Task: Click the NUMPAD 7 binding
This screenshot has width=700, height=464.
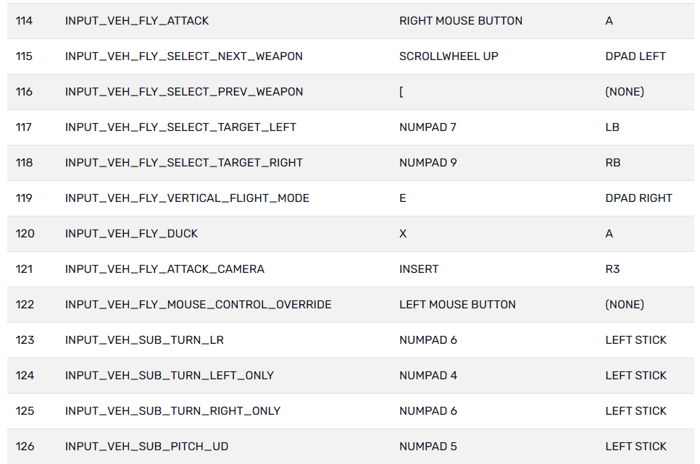Action: pyautogui.click(x=428, y=127)
